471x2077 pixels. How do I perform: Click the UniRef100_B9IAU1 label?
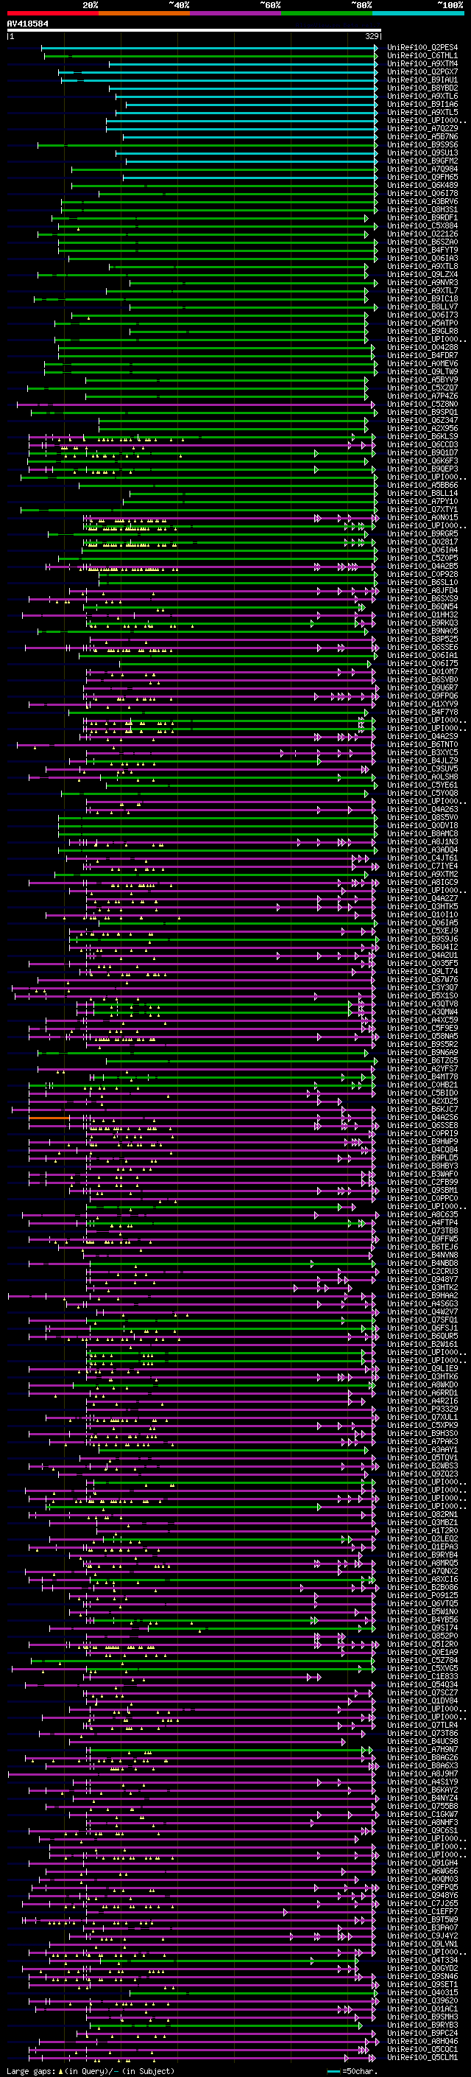pyautogui.click(x=422, y=80)
